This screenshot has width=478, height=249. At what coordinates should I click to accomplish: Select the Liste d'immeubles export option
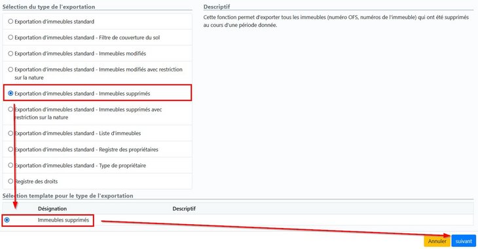click(x=10, y=134)
